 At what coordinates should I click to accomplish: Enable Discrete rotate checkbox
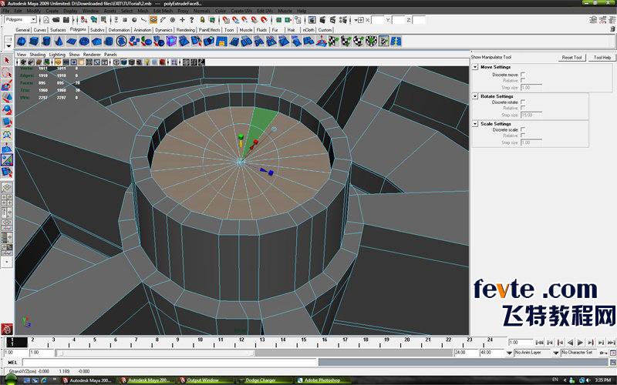523,102
